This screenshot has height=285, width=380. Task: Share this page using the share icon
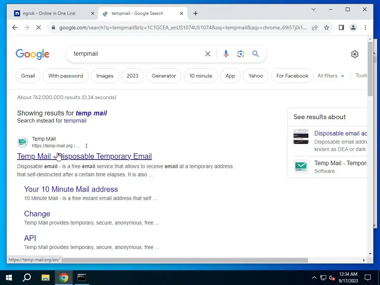pyautogui.click(x=315, y=27)
